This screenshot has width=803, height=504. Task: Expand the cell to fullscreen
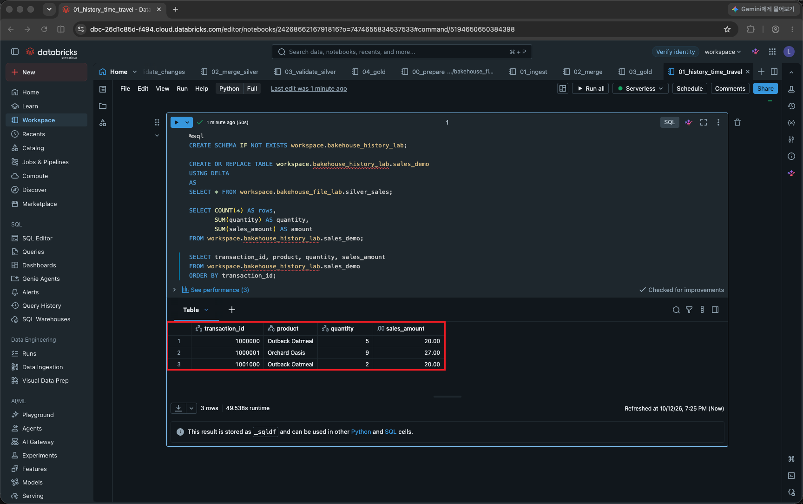[x=704, y=122]
